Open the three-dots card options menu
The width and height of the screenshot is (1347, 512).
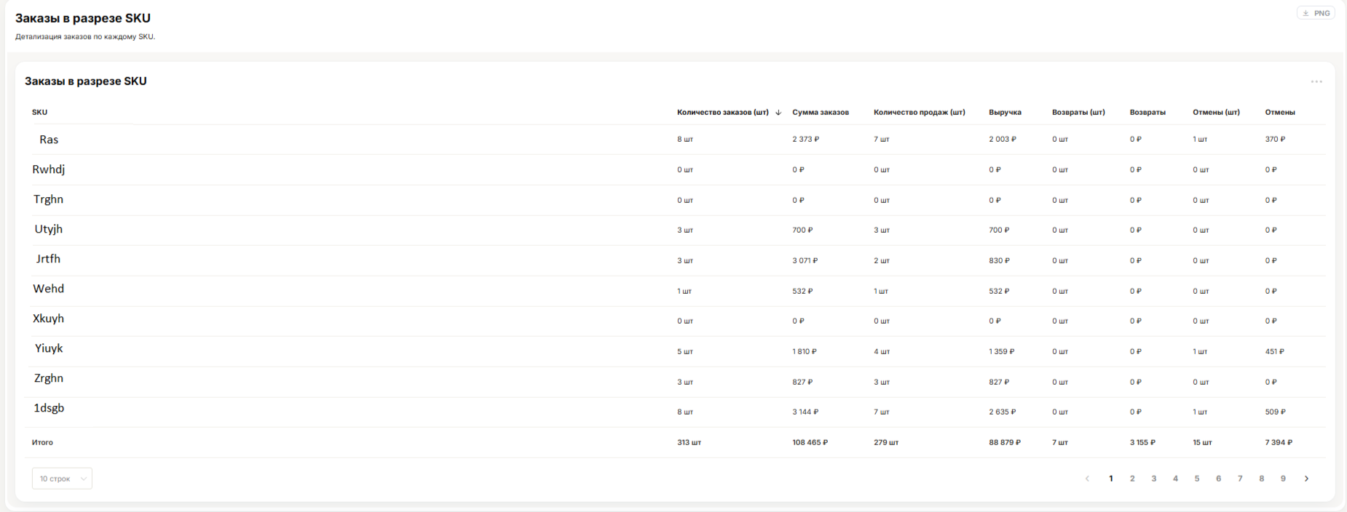[1316, 81]
